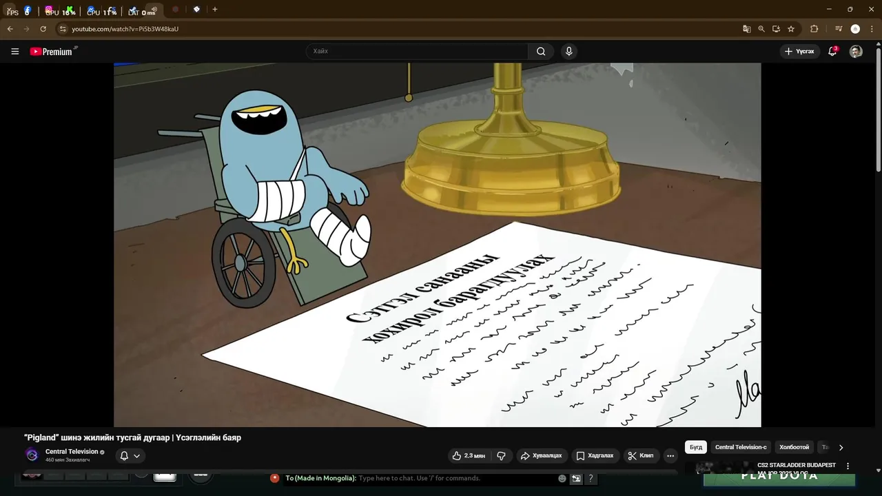Viewport: 882px width, 496px height.
Task: Select the Central Television-с chip
Action: [x=741, y=447]
